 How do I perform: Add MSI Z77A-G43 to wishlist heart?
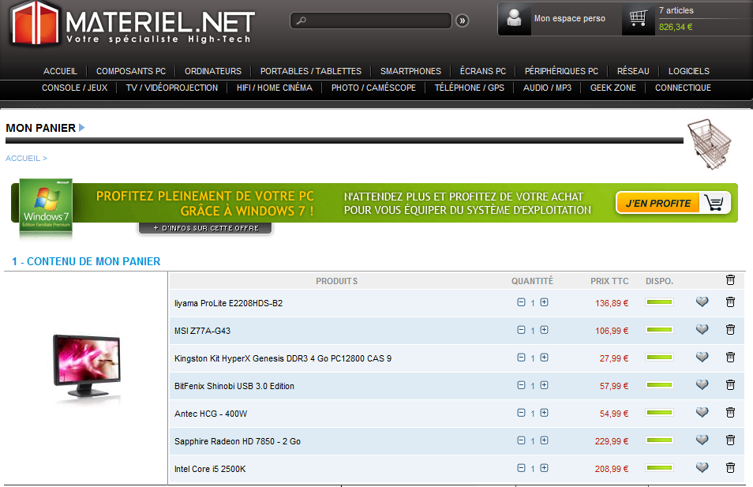(702, 330)
